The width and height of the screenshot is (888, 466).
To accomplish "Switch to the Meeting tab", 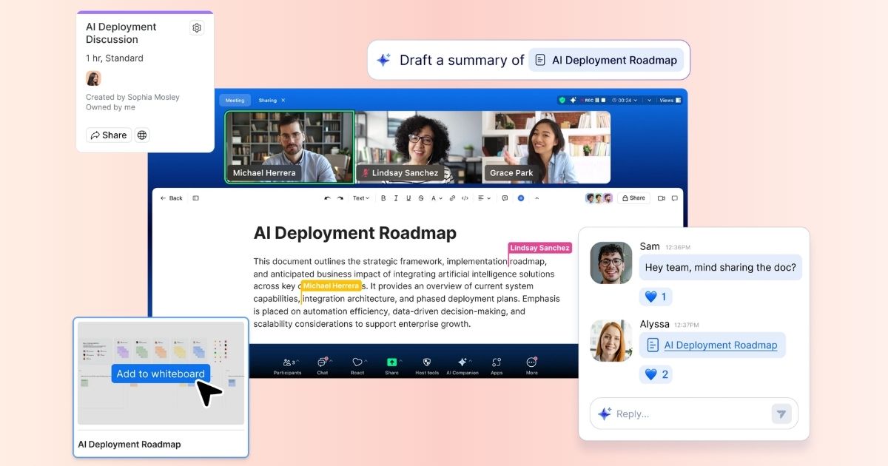I will (235, 100).
